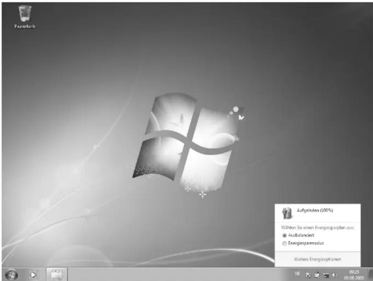Viewport: 373px width, 281px height.
Task: Open Weitere Energieoptionen link
Action: coord(318,259)
